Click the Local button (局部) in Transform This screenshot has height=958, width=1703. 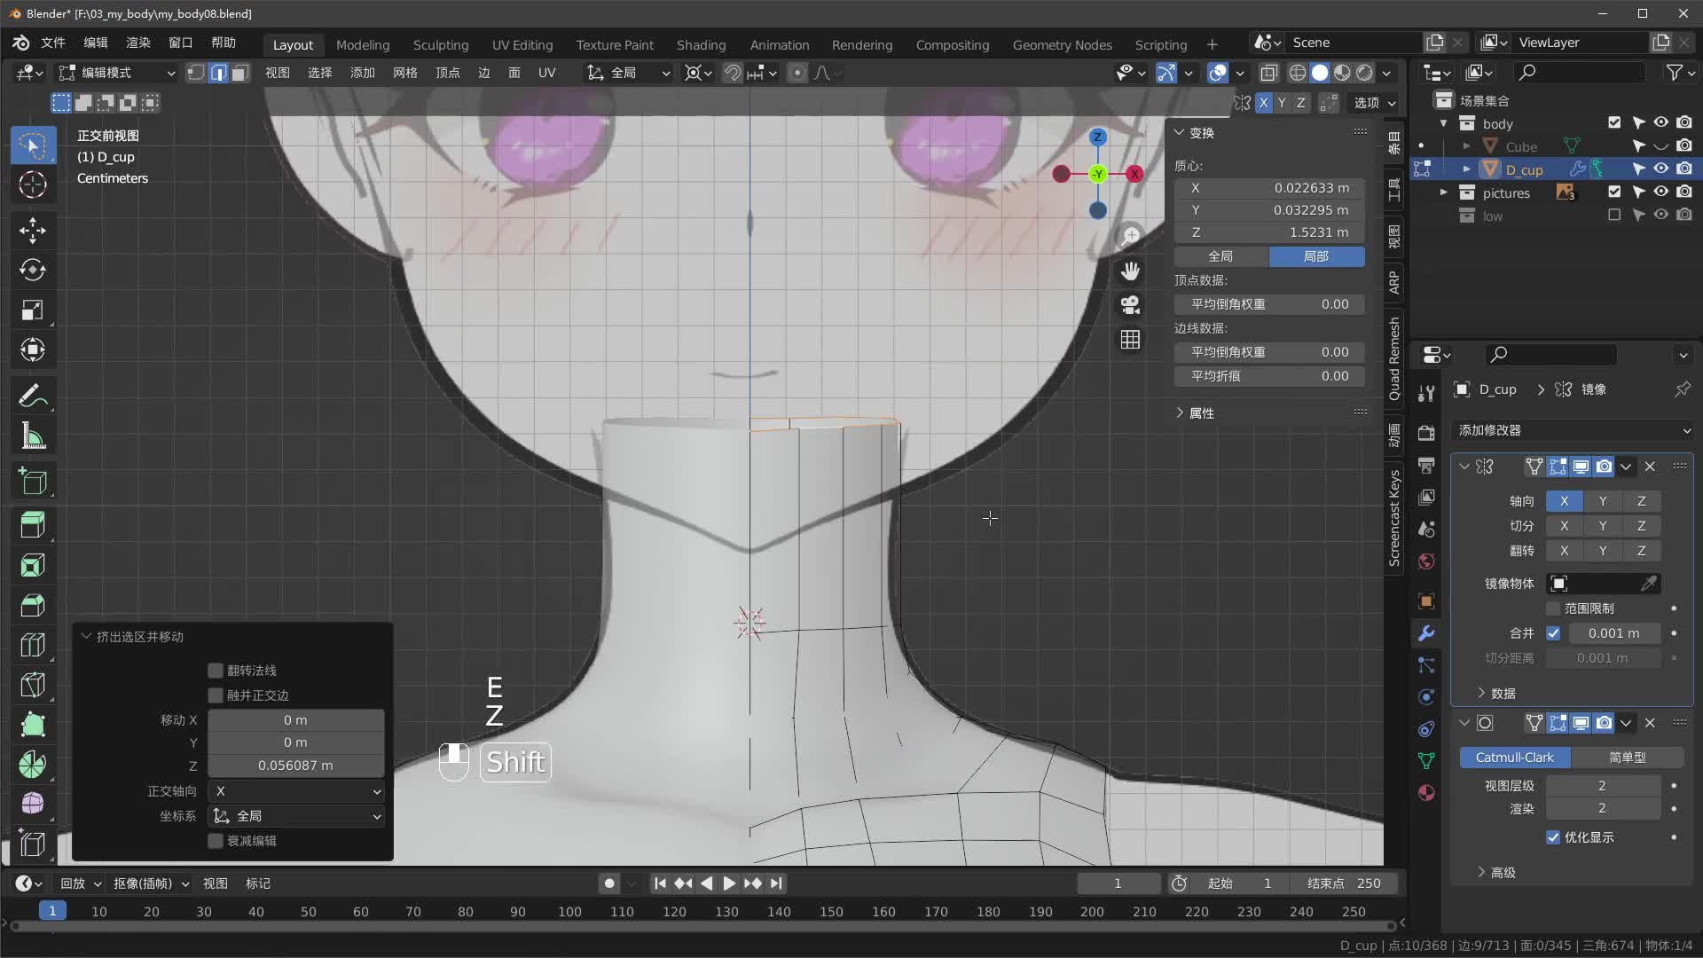pos(1316,256)
